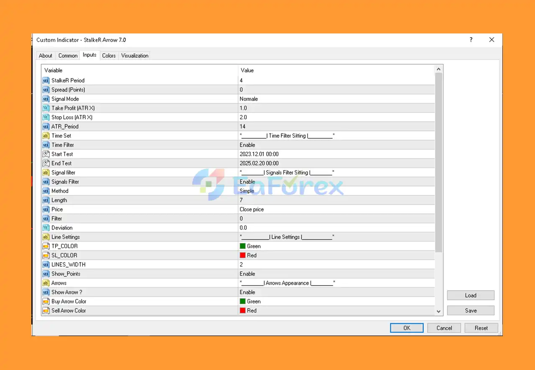Click the Sell Arrow Color type icon
535x370 pixels.
tap(46, 310)
